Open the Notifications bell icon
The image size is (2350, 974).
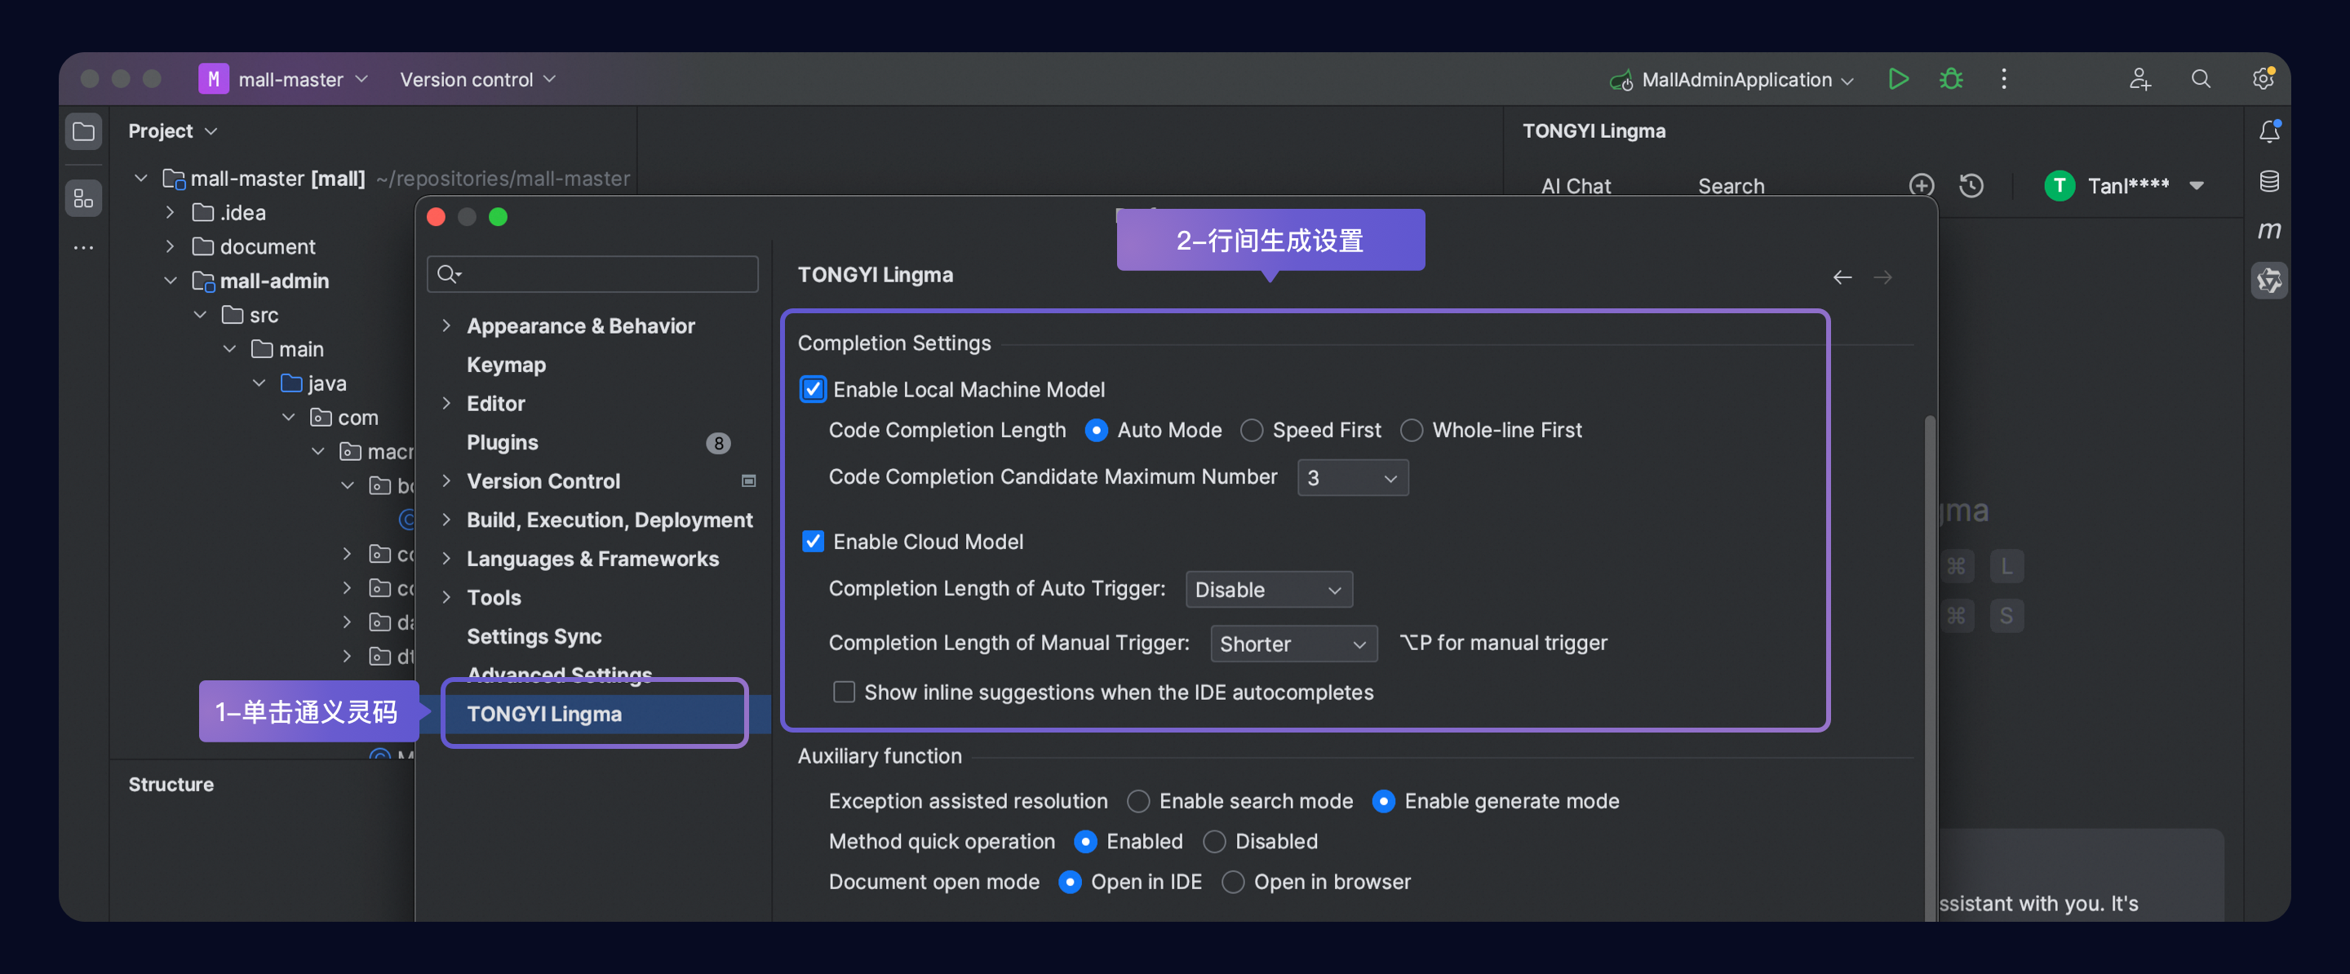coord(2268,131)
